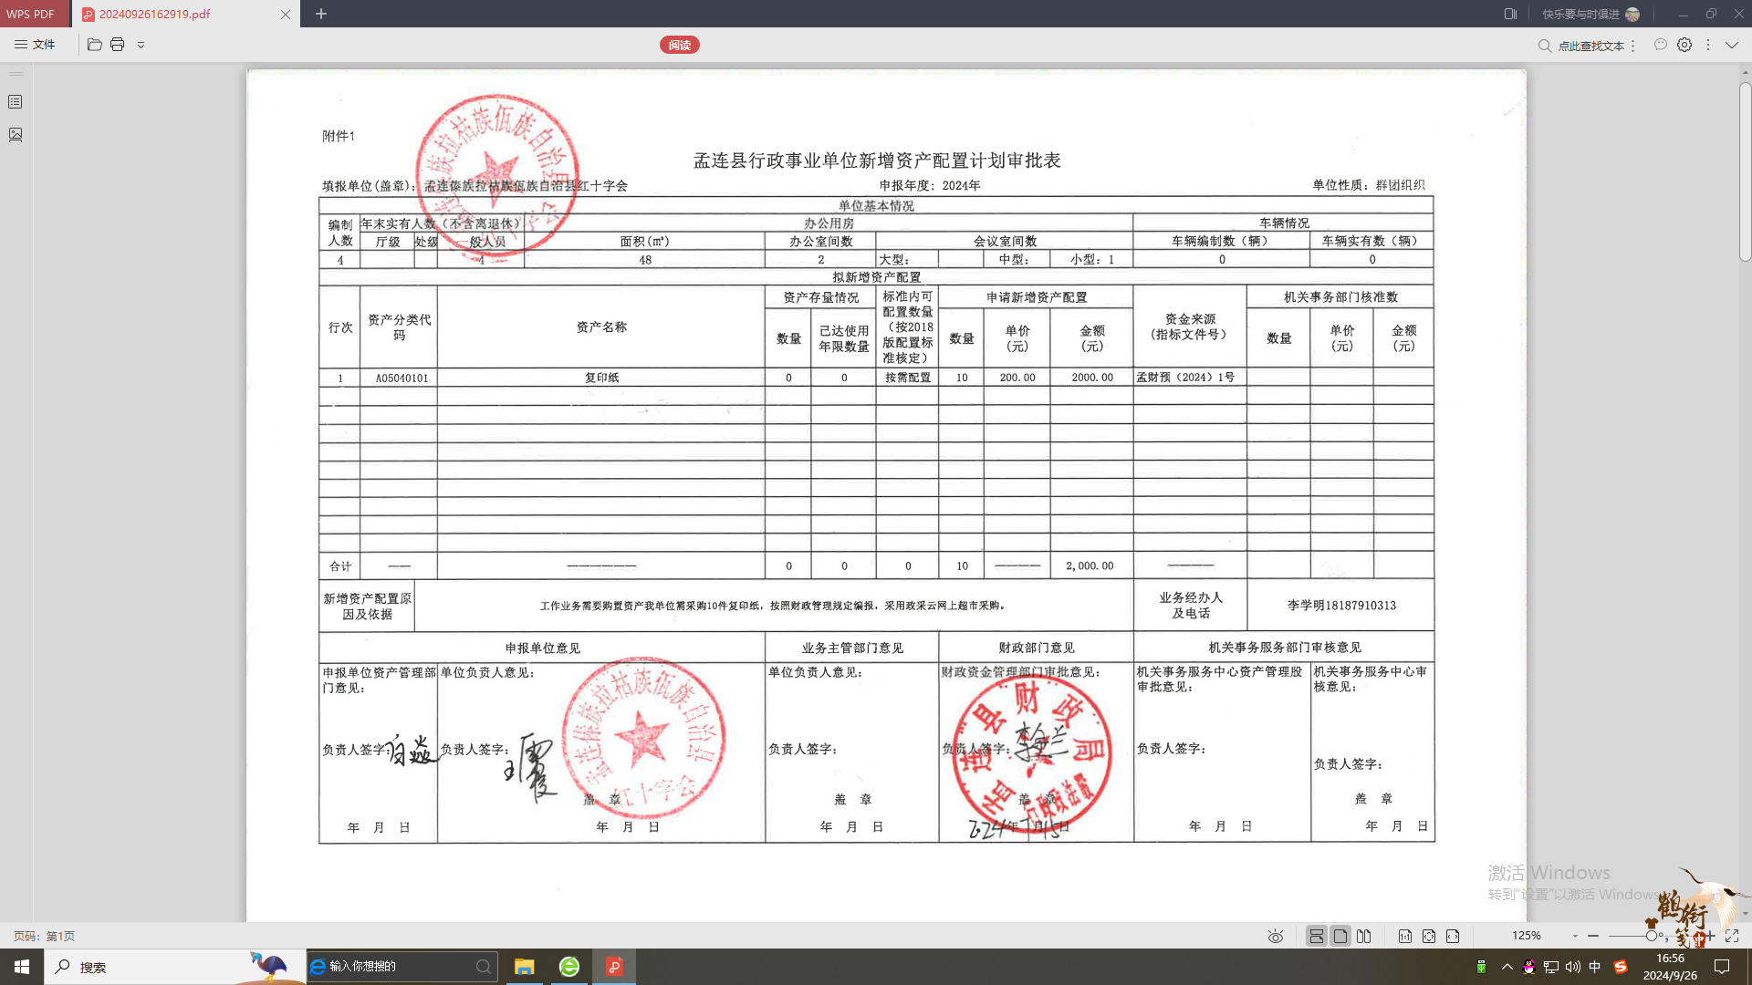This screenshot has width=1752, height=985.
Task: Click the 页码: 第1页 status indicator
Action: pos(44,937)
